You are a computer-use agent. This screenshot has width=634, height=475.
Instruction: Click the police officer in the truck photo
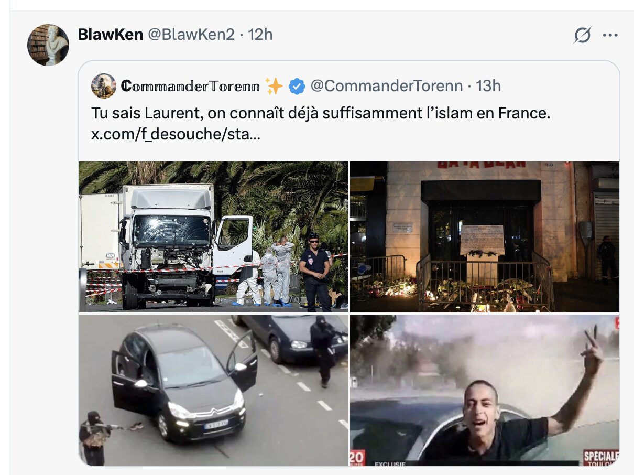pyautogui.click(x=315, y=272)
